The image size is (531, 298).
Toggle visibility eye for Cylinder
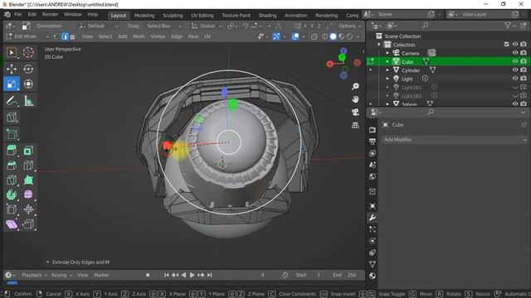(x=515, y=70)
